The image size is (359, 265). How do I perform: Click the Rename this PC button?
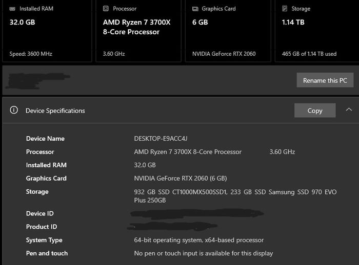click(325, 80)
